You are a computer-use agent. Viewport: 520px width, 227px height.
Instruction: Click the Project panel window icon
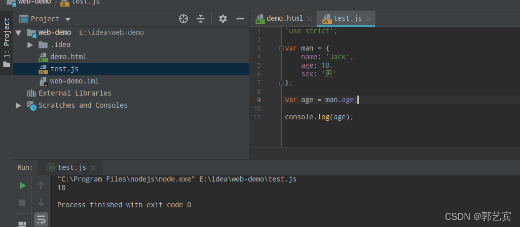[24, 19]
